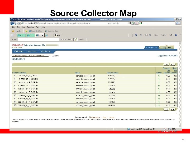This screenshot has width=190, height=143.
Task: Select the S1DB01_IP_B_OSAUD collector radio
Action: (x=15, y=79)
